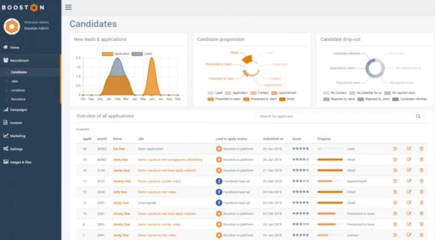Image resolution: width=435 pixels, height=240 pixels.
Task: Click the search magnifier icon in applicant search
Action: click(x=418, y=116)
